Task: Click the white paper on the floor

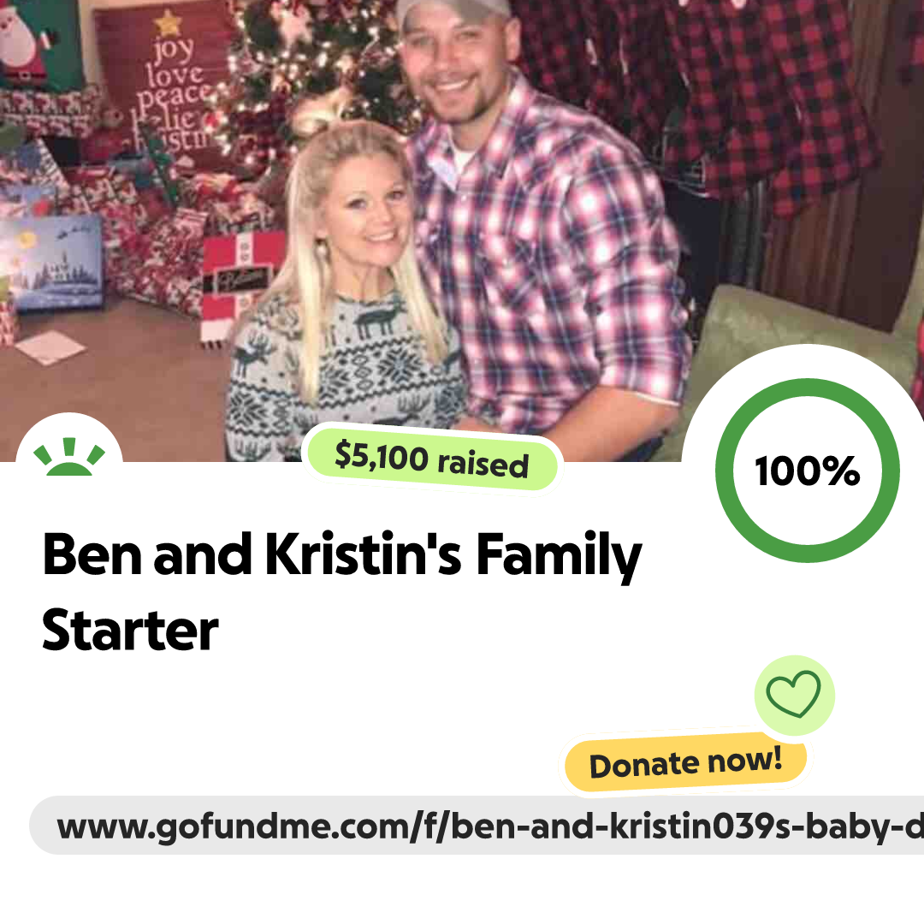Action: (x=50, y=347)
